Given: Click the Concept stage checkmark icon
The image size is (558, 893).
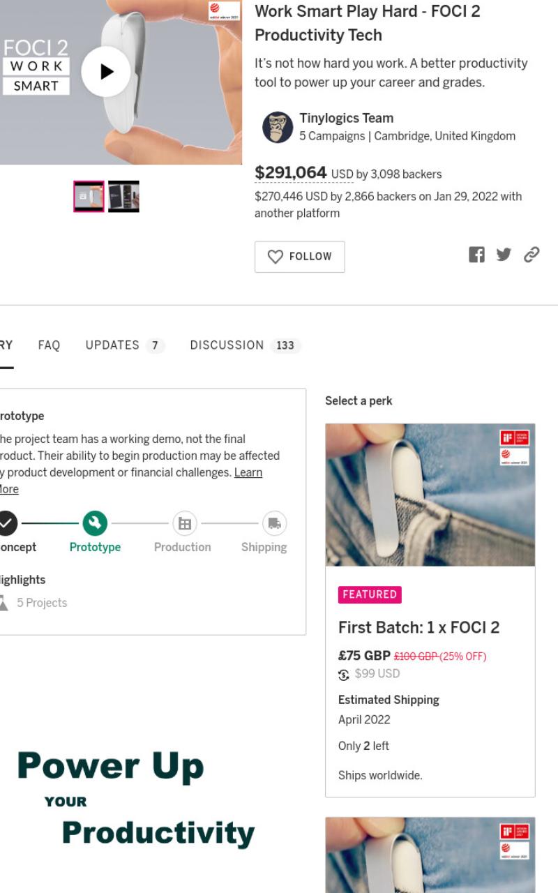Looking at the screenshot, I should tap(6, 523).
